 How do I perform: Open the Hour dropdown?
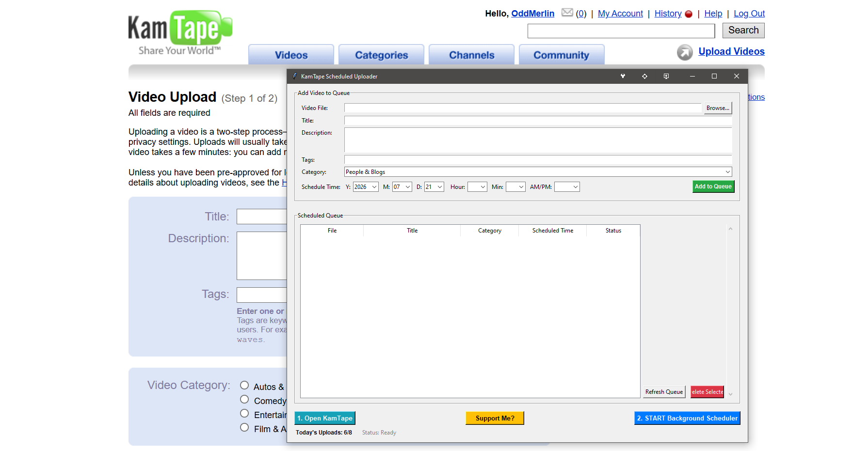pyautogui.click(x=477, y=187)
